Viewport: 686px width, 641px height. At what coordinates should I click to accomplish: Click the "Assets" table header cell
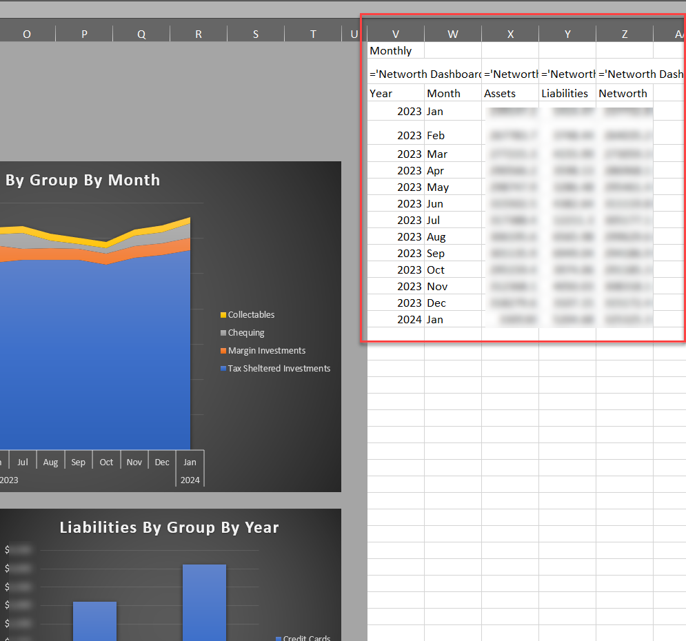click(x=500, y=93)
